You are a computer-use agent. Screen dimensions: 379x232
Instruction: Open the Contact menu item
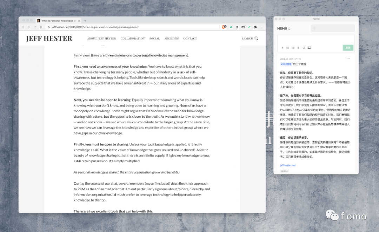190,39
